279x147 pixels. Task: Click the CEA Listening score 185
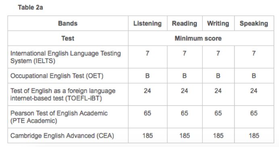coord(148,136)
